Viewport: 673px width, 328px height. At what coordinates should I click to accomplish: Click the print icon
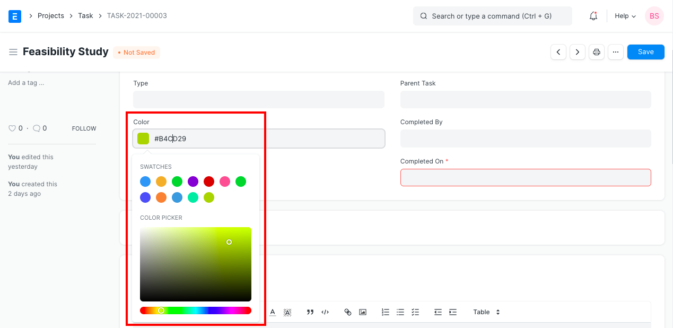point(596,51)
